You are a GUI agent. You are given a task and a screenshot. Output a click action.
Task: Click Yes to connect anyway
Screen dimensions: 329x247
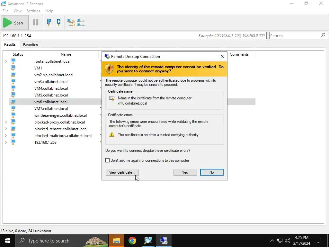[185, 172]
